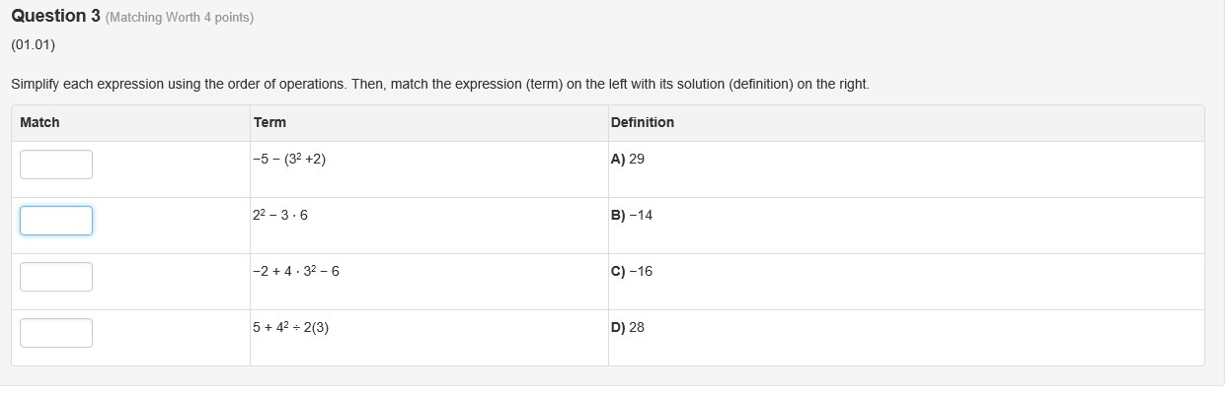Click definition C) −16
This screenshot has height=395, width=1229.
tap(632, 271)
